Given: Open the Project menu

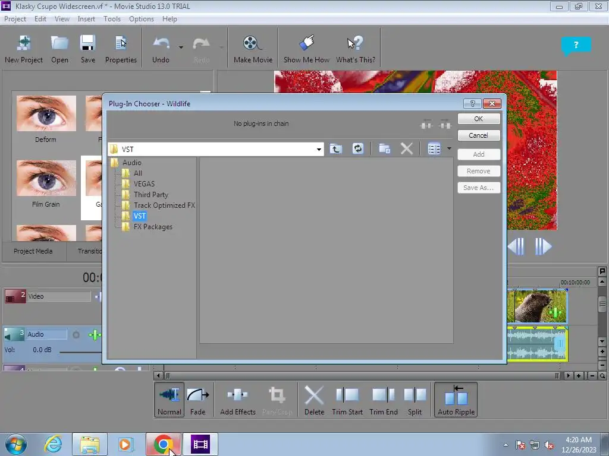Looking at the screenshot, I should tap(15, 19).
